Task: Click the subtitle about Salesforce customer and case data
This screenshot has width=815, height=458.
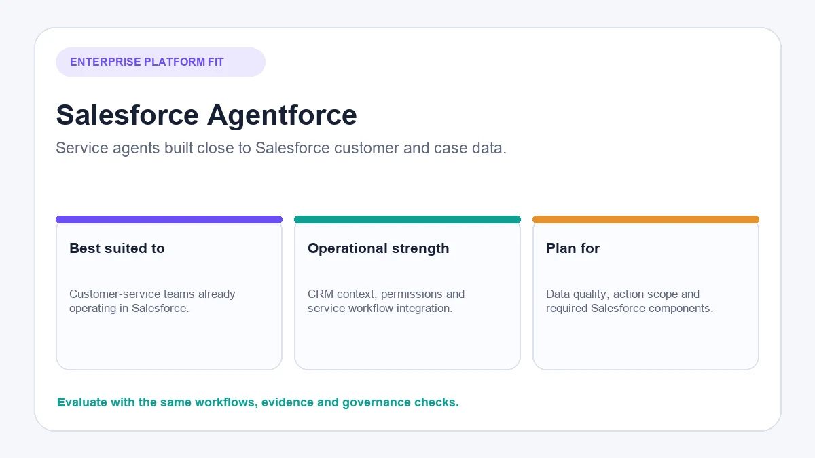Action: [x=281, y=148]
